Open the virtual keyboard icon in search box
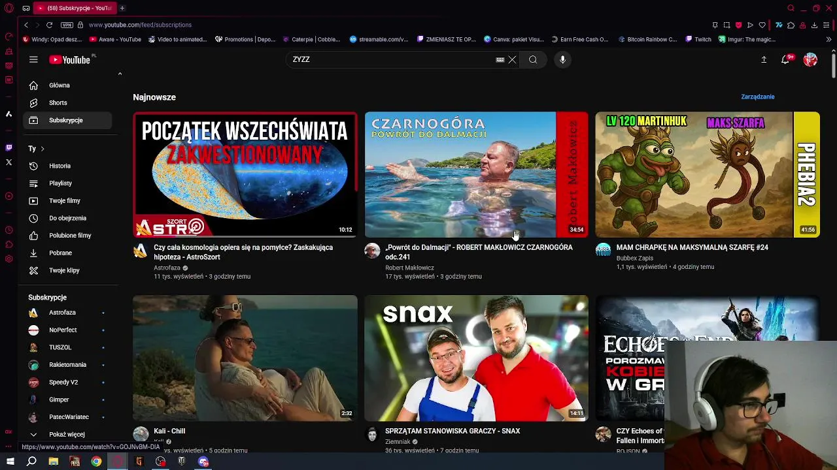This screenshot has height=470, width=837. coord(500,59)
